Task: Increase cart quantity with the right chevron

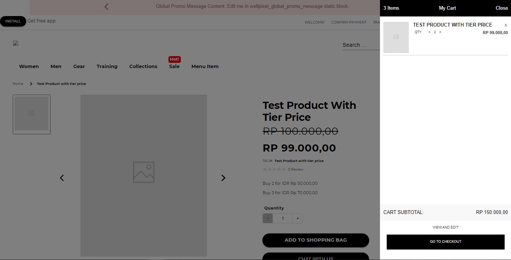Action: pyautogui.click(x=440, y=32)
